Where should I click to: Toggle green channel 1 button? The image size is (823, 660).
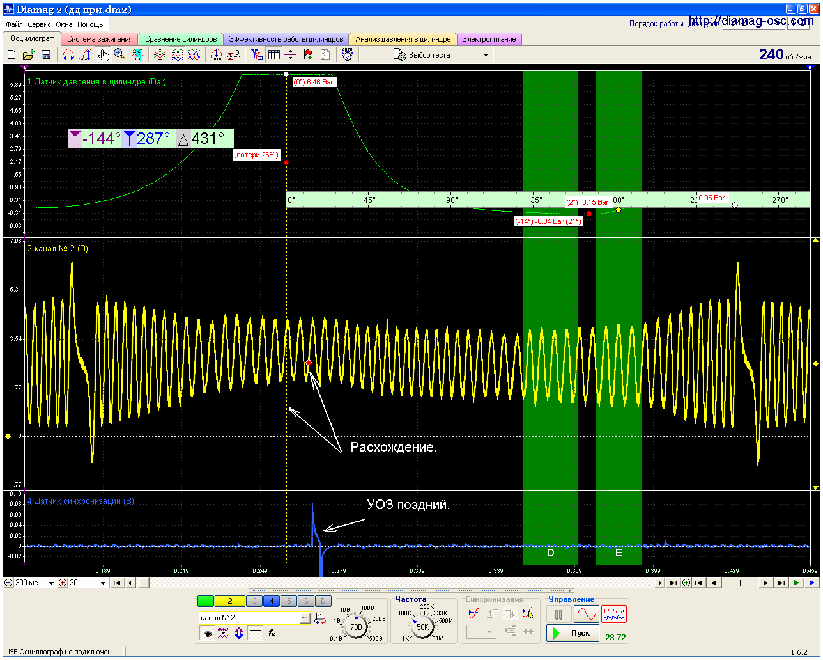tap(206, 601)
